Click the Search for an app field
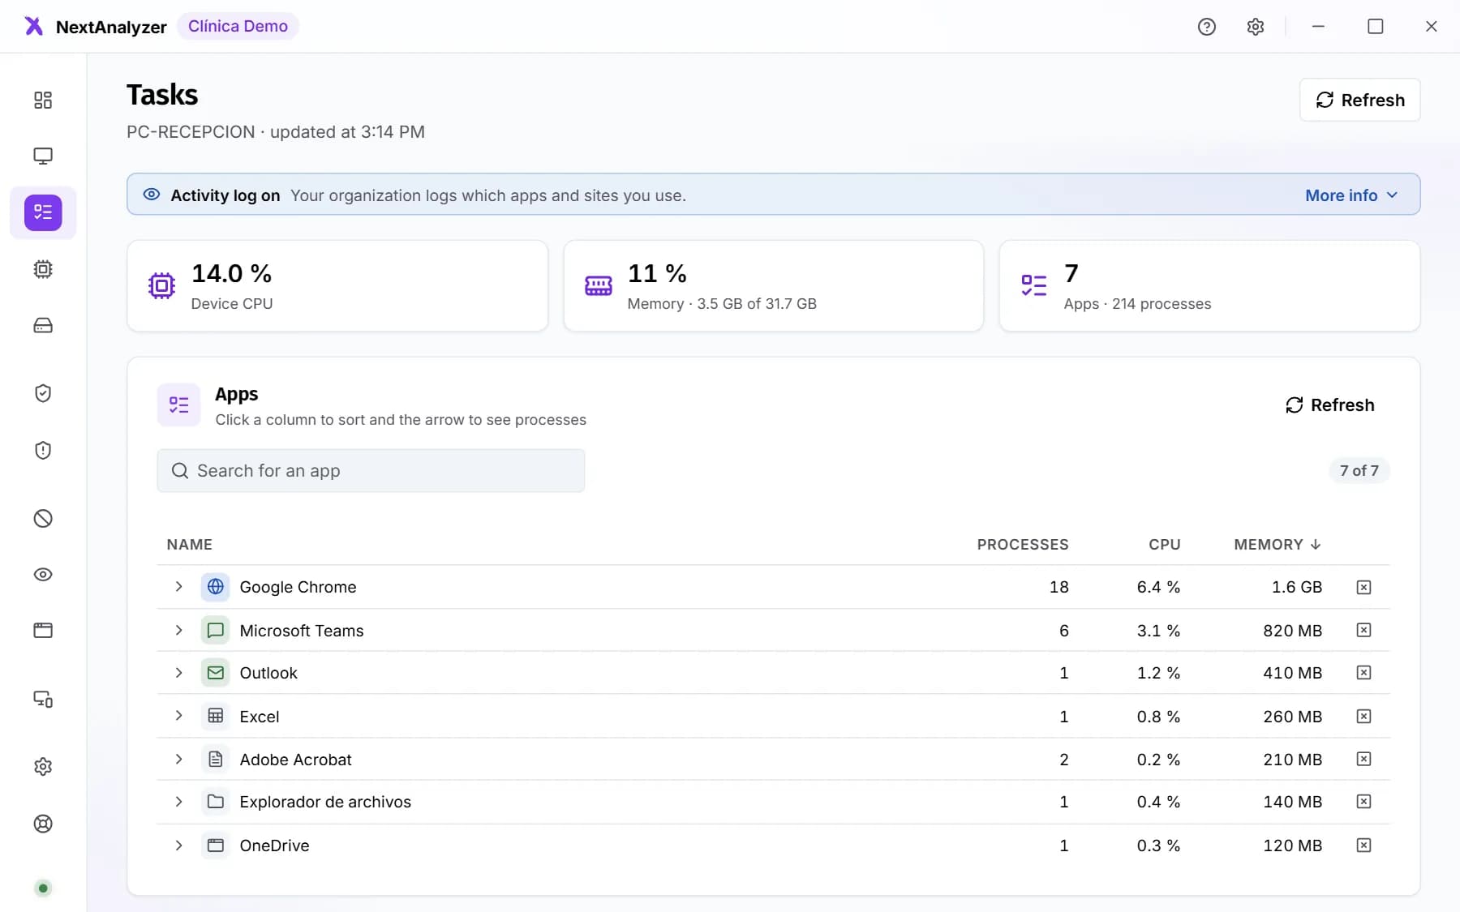Viewport: 1460px width, 912px height. [371, 471]
